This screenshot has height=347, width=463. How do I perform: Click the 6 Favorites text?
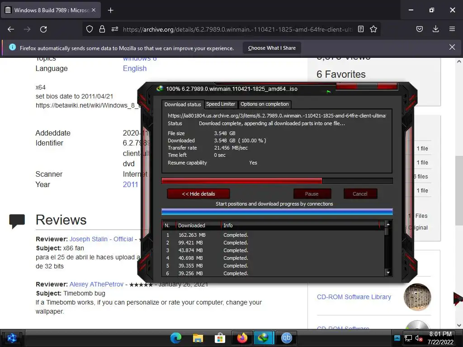[341, 75]
